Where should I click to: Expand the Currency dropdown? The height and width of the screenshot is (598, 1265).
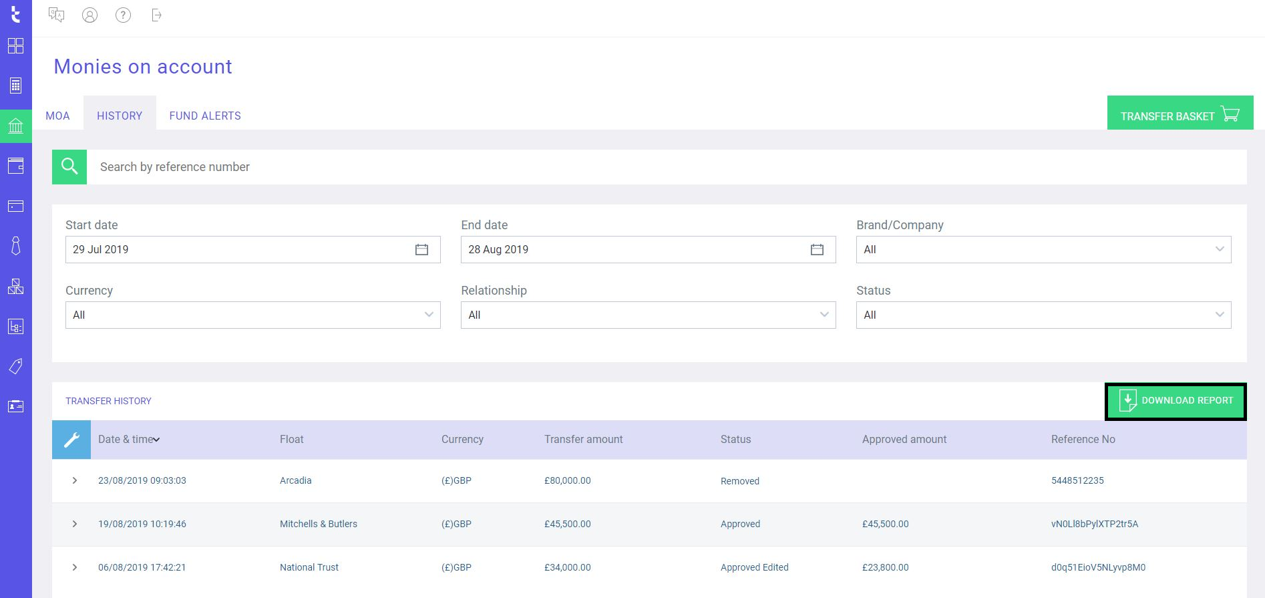252,315
